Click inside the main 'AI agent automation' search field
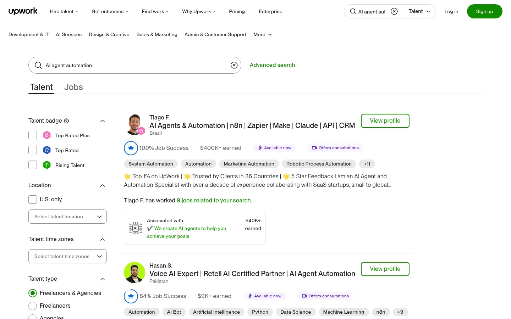Viewport: 511px width, 319px height. 135,65
